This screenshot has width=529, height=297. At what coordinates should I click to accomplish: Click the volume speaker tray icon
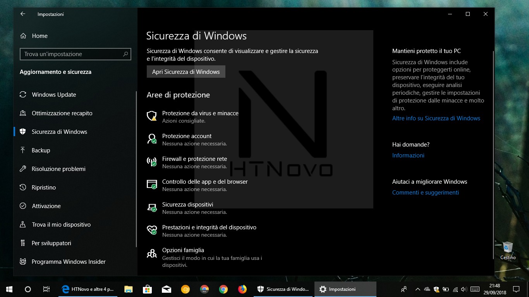pos(464,289)
